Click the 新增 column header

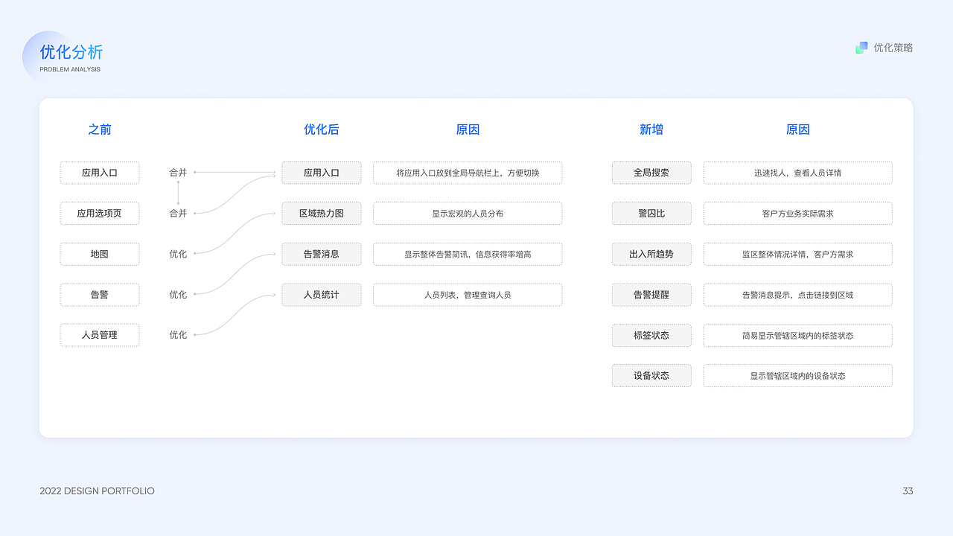[x=651, y=129]
